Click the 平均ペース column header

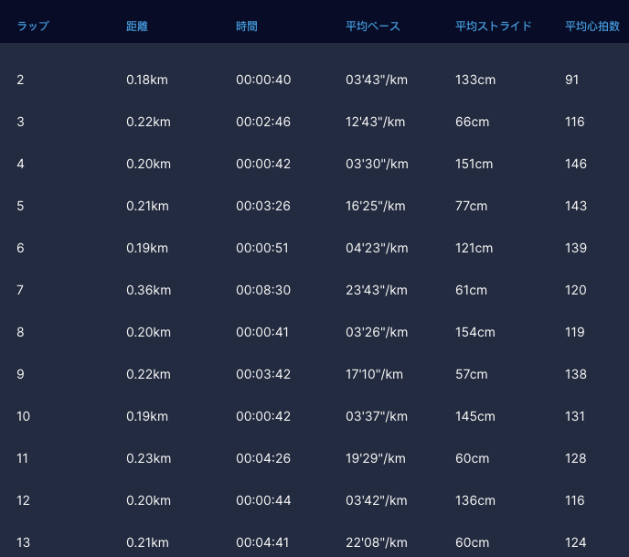373,27
